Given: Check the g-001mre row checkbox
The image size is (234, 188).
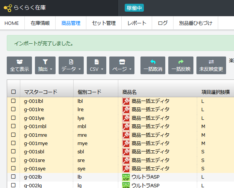Looking at the screenshot, I should tap(14, 135).
